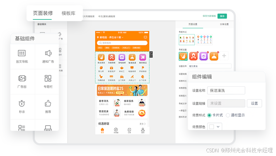
Task: Select the 专题栏 layout component
Action: click(48, 81)
